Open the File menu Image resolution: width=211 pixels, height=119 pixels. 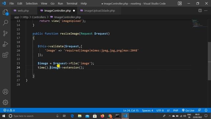(x=12, y=4)
